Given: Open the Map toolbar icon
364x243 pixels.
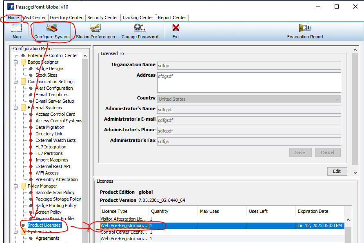Looking at the screenshot, I should (x=16, y=28).
